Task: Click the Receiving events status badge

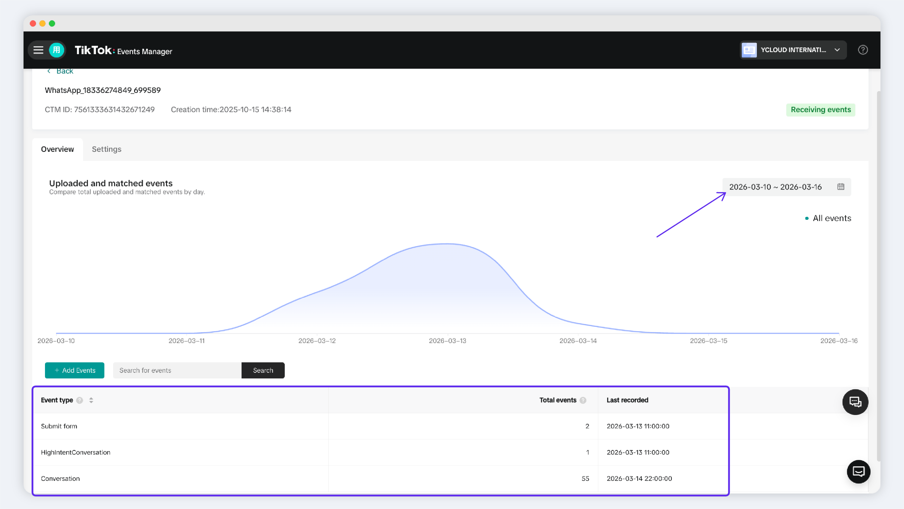Action: (821, 110)
